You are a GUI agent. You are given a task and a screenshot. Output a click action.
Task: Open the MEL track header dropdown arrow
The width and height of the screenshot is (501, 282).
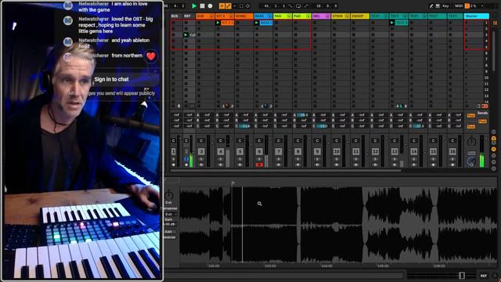tap(327, 16)
